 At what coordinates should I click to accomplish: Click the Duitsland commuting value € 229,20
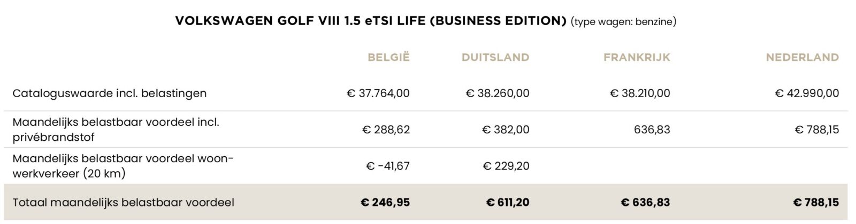pos(506,166)
